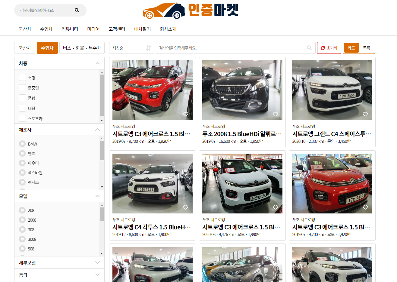Open 수입차 in the top navigation
Screen dimensions: 397x282
pyautogui.click(x=46, y=29)
